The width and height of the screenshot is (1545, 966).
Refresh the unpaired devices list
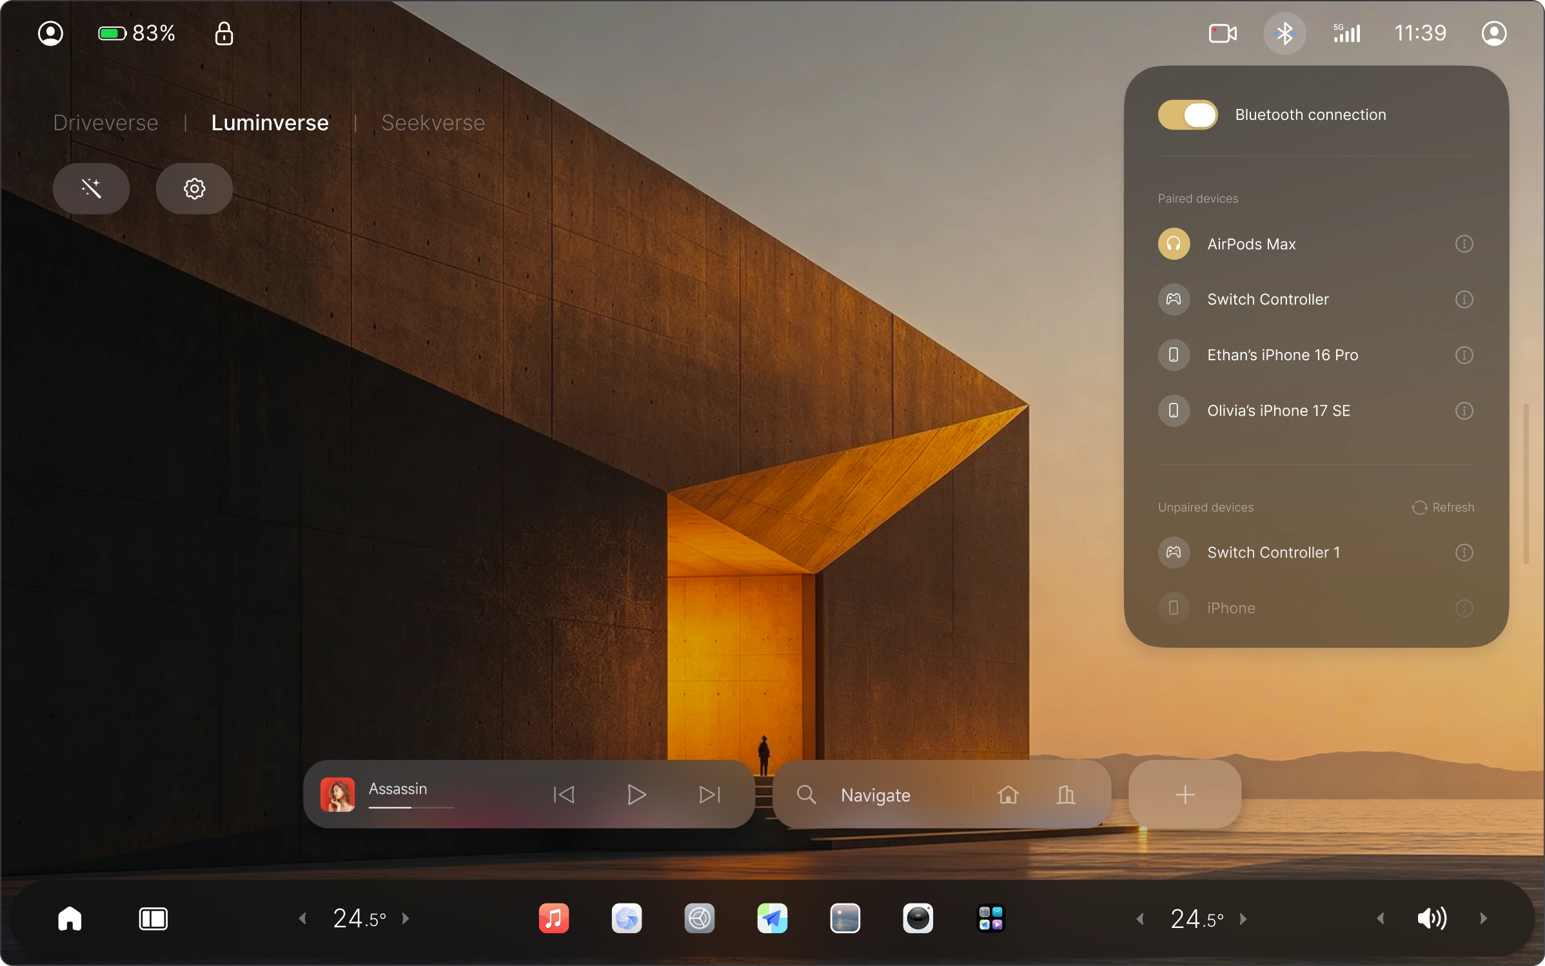(1443, 508)
